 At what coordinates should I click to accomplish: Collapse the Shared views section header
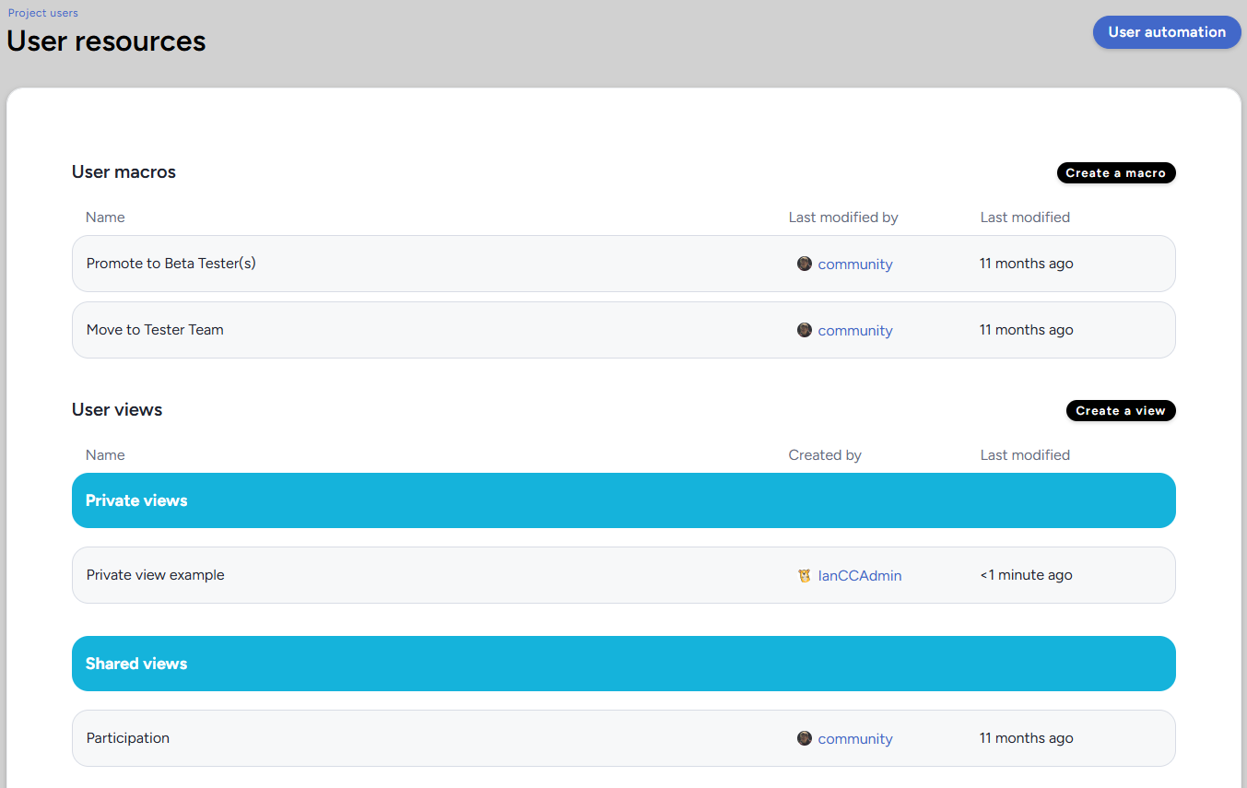[x=136, y=664]
